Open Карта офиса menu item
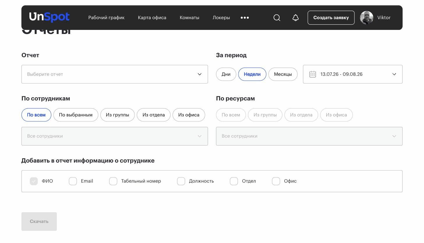The image size is (424, 243). [152, 18]
